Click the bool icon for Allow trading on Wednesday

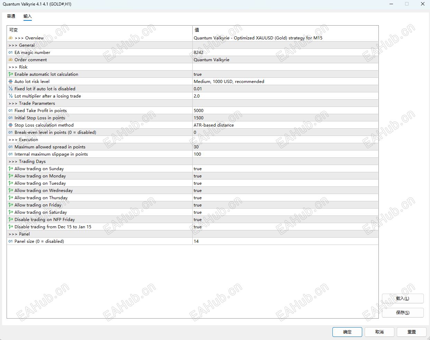coord(11,191)
